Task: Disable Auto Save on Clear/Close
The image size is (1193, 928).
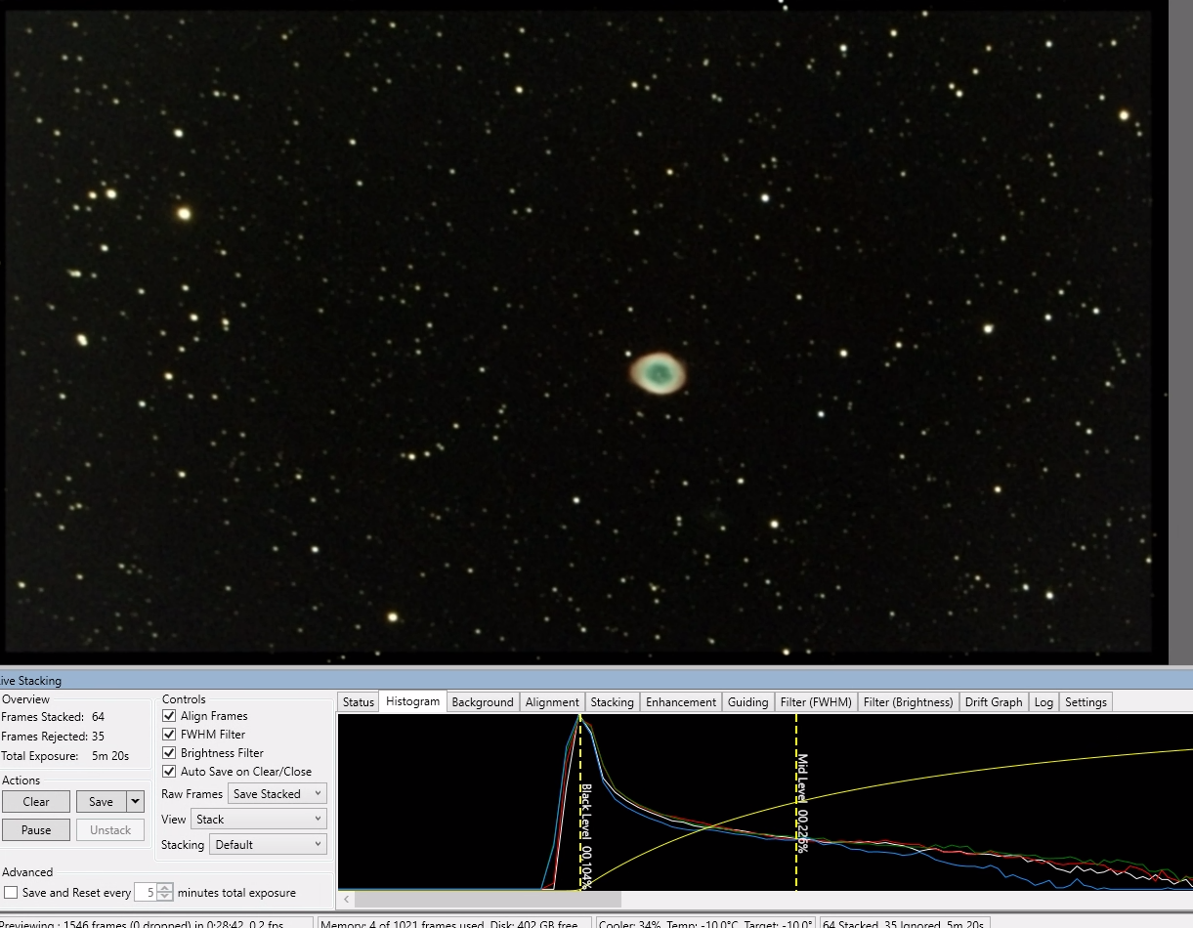Action: (x=169, y=772)
